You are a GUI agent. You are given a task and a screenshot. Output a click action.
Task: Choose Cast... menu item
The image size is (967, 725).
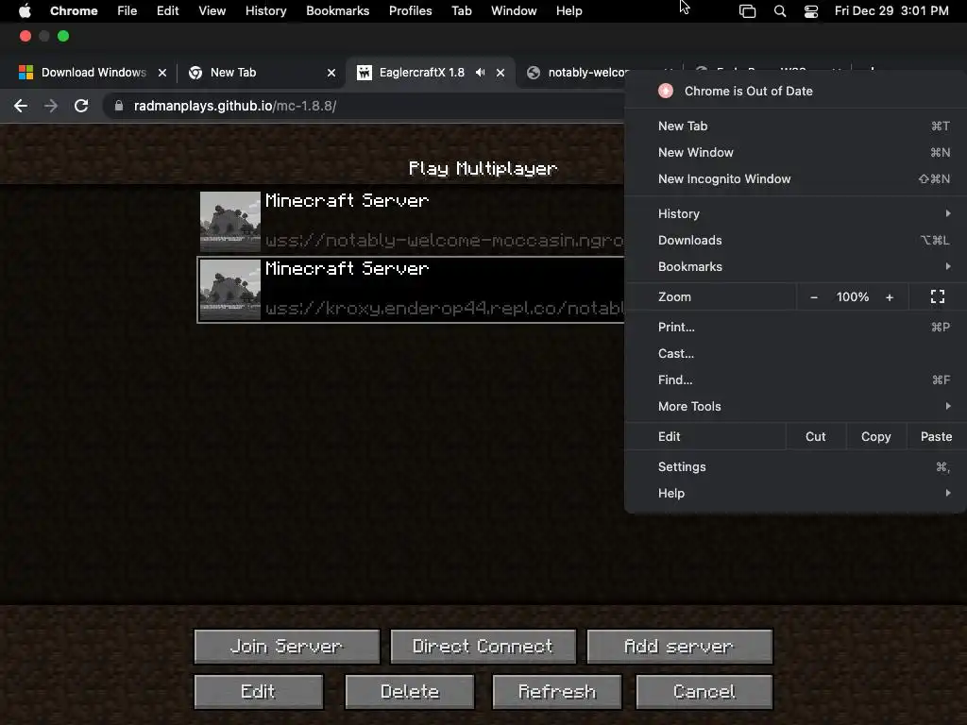pyautogui.click(x=795, y=354)
